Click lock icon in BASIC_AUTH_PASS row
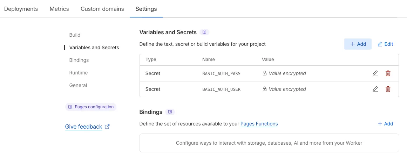 [x=265, y=73]
